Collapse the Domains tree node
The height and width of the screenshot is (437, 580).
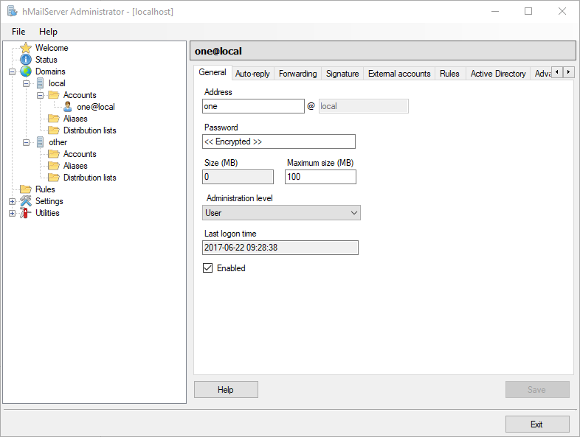click(13, 71)
